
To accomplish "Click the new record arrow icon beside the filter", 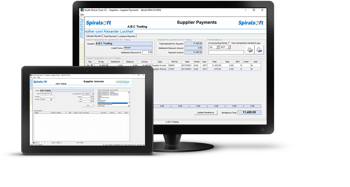I will point(56,143).
